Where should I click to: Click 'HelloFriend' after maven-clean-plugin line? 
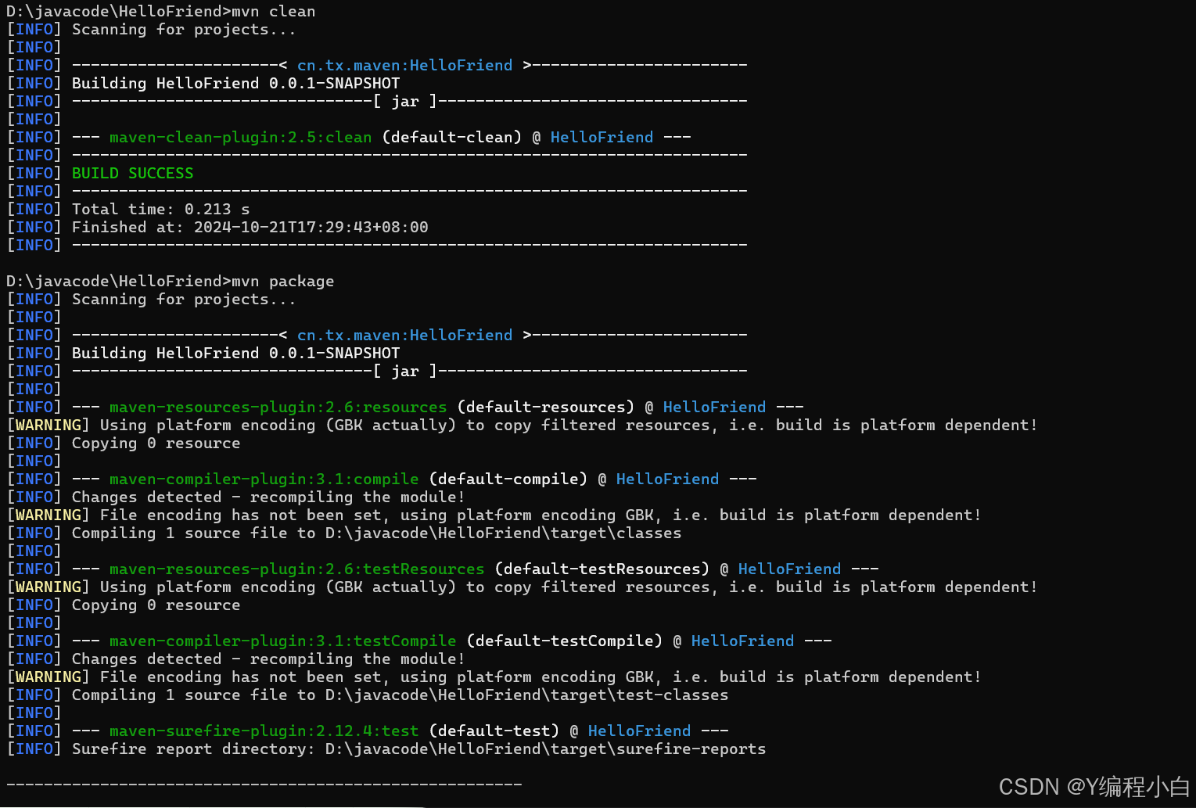click(x=602, y=138)
